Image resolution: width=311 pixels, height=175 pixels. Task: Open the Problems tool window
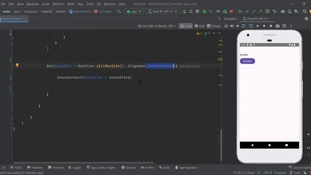tap(35, 168)
